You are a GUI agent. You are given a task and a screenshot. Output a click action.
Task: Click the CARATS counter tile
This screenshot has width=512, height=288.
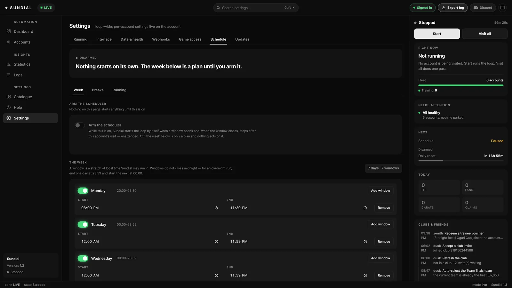tap(439, 205)
